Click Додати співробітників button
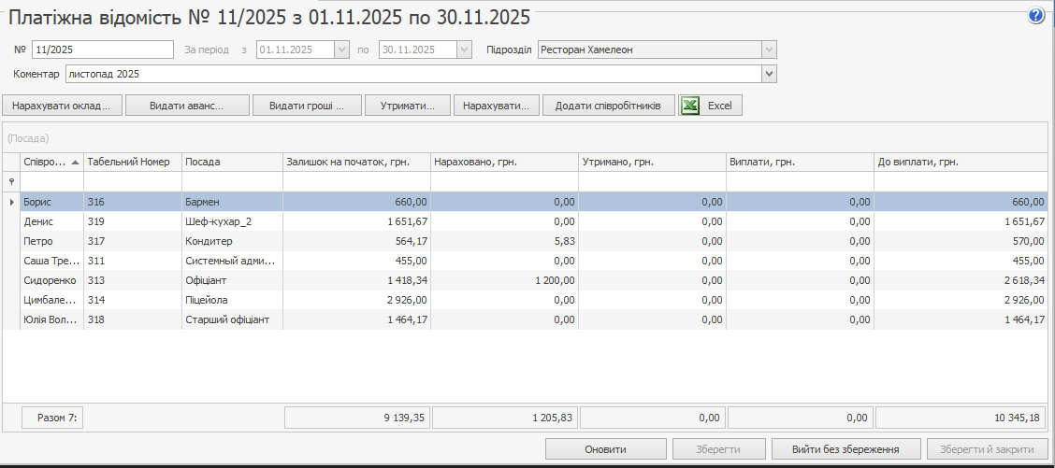The height and width of the screenshot is (468, 1055). click(608, 106)
